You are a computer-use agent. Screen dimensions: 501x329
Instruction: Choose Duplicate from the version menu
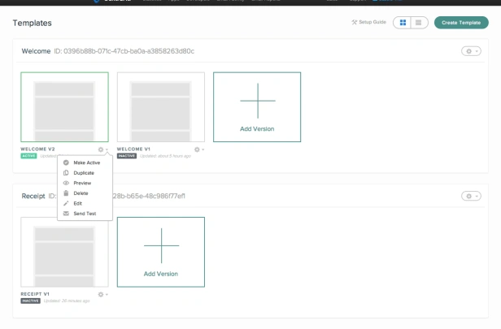tap(85, 173)
